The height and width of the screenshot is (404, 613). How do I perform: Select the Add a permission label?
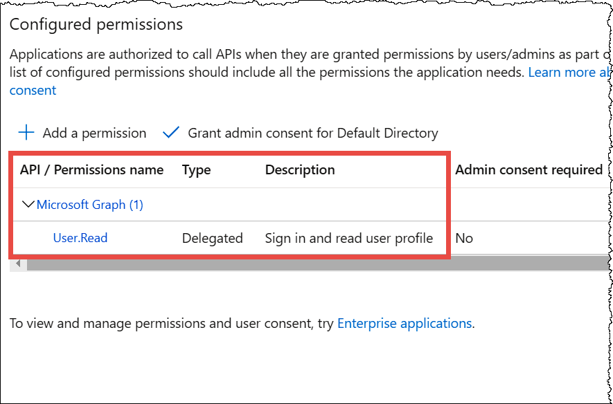(94, 133)
